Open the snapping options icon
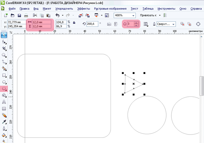 [165, 15]
